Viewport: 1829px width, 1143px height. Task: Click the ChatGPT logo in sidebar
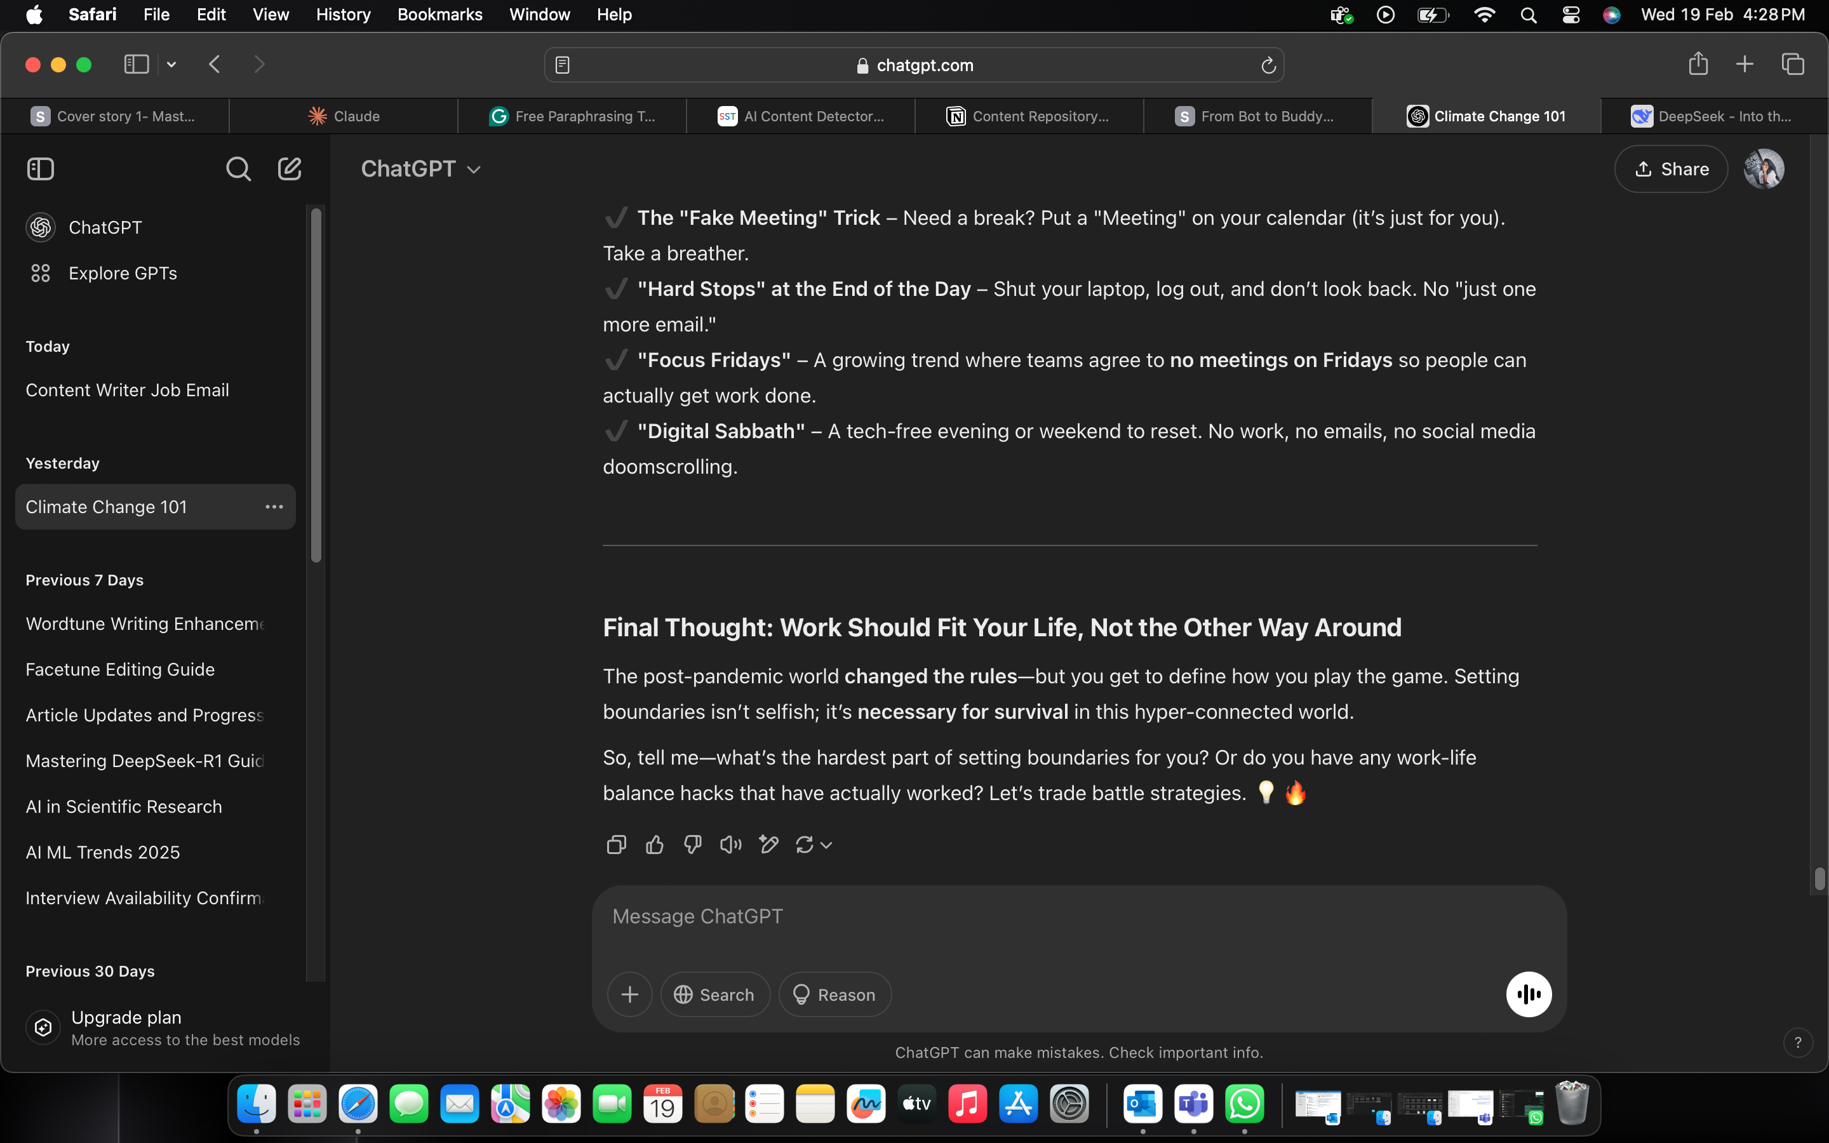41,227
